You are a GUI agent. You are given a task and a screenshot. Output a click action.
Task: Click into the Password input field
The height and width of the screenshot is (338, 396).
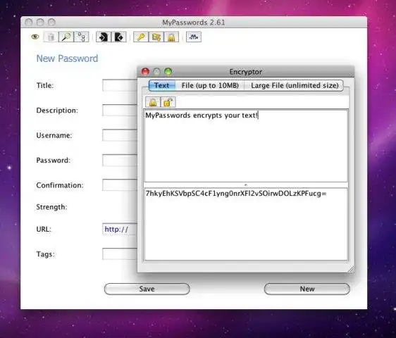point(120,161)
